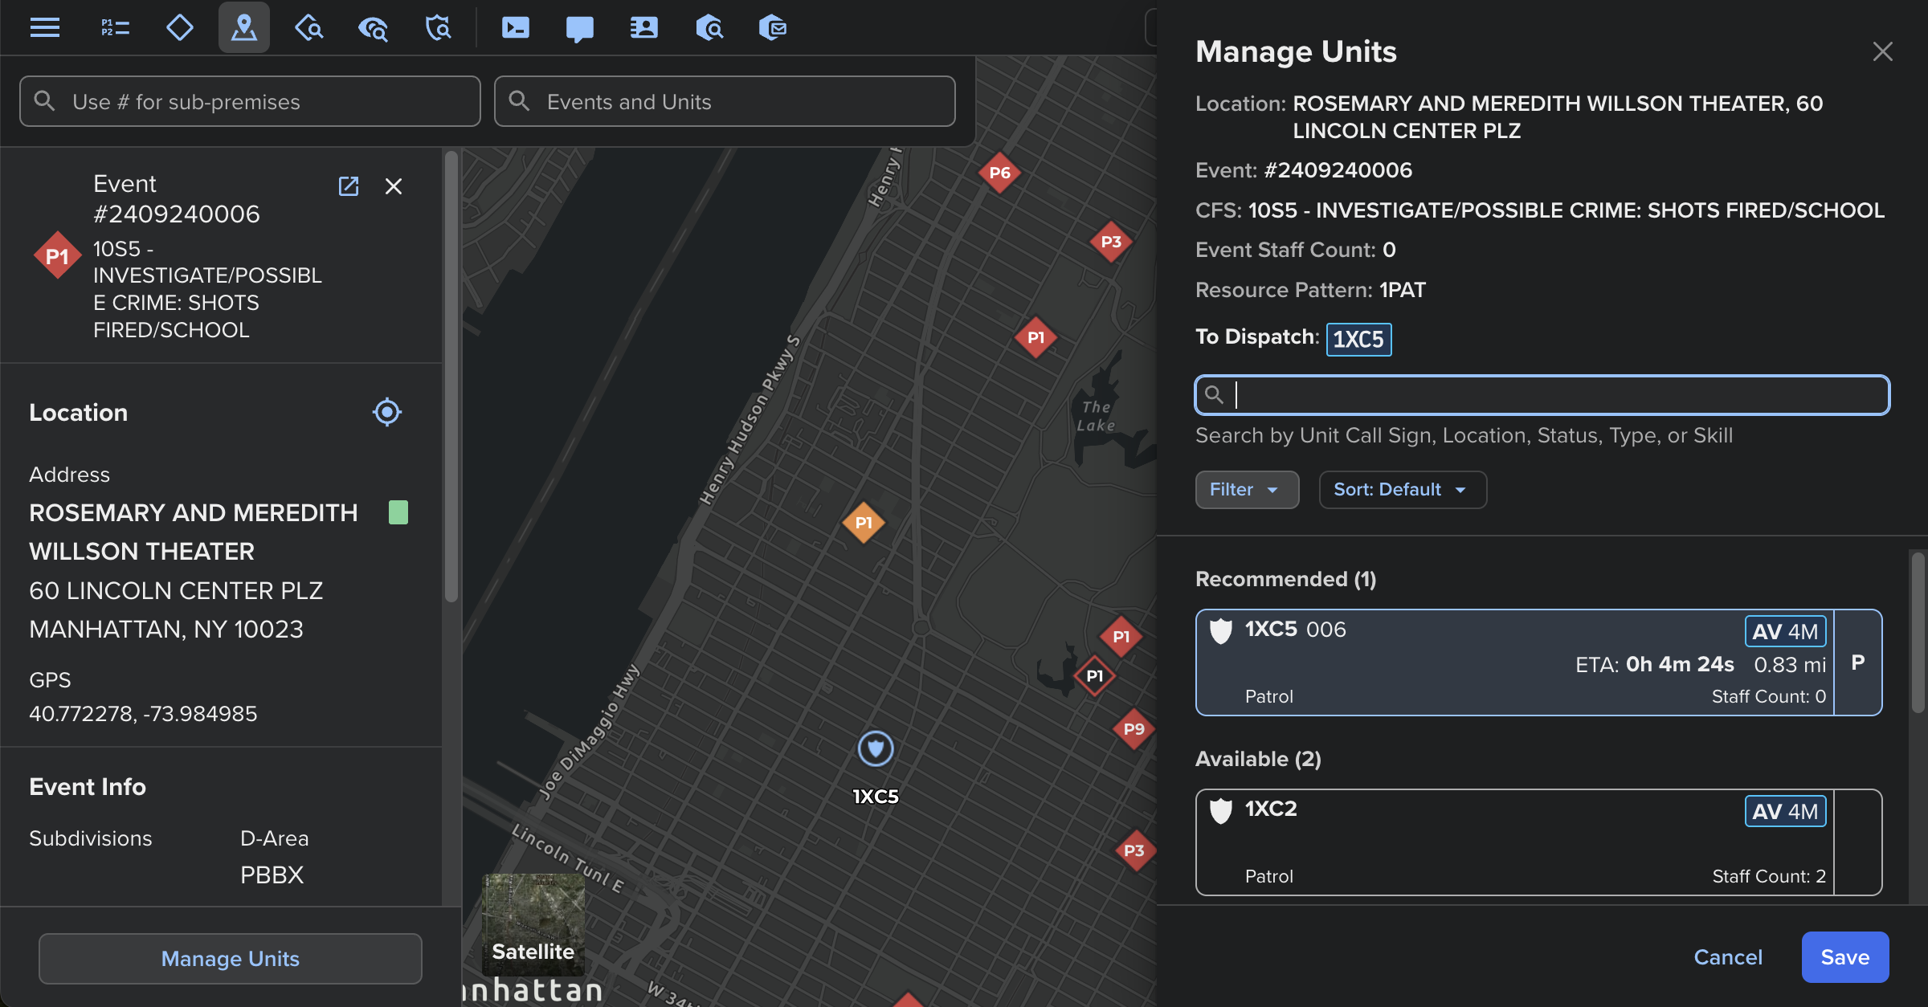Open event in new window icon
1928x1007 pixels.
click(348, 186)
